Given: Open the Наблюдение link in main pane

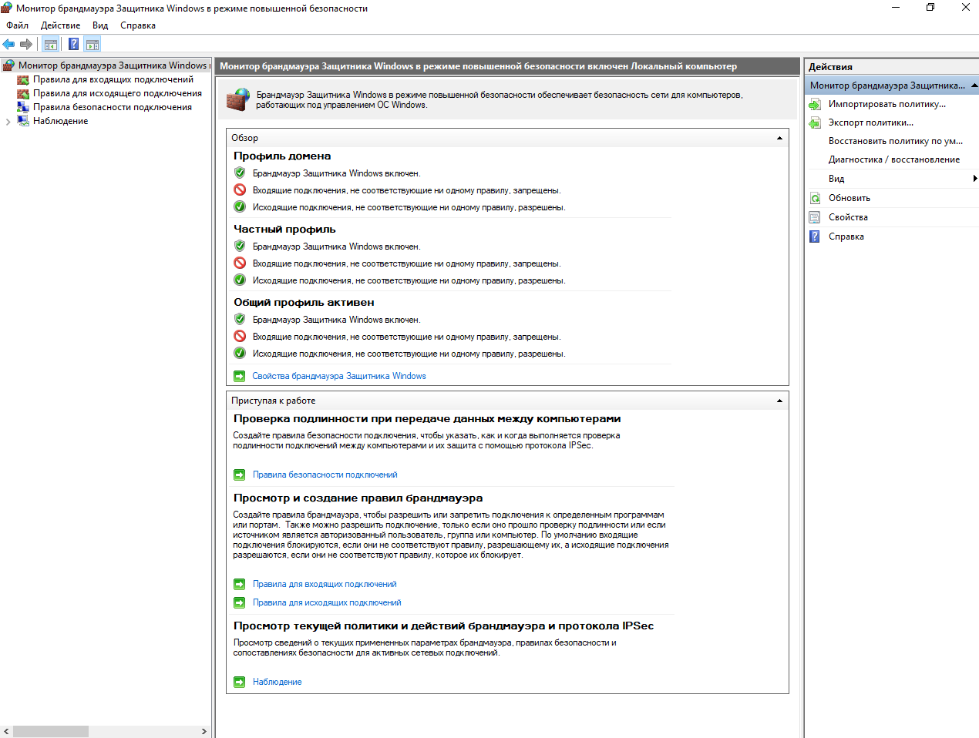Looking at the screenshot, I should 277,682.
